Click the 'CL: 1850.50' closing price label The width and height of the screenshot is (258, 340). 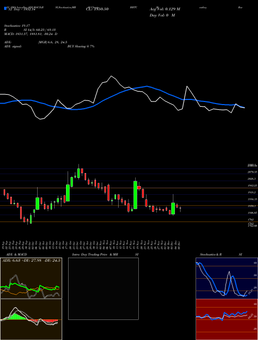[98, 9]
